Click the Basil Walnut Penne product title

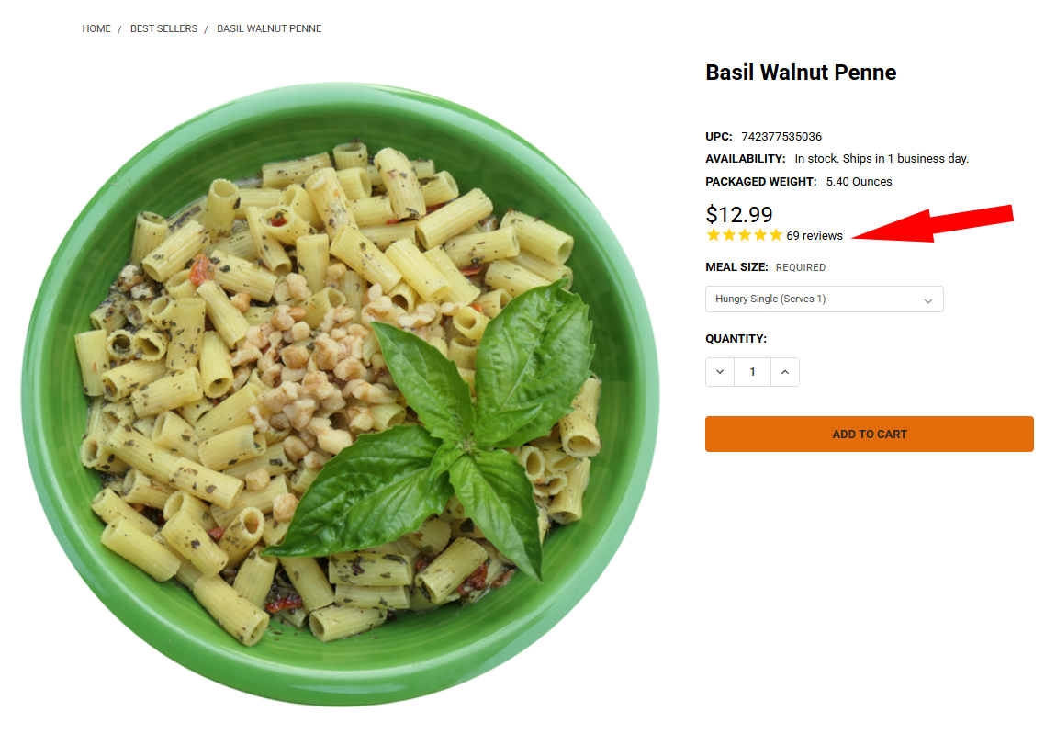click(800, 73)
